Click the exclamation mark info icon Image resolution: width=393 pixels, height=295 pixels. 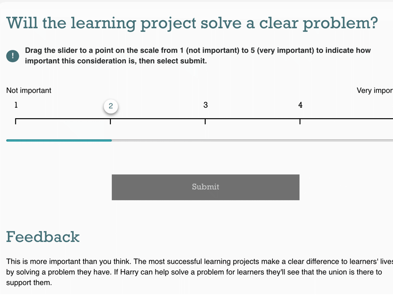(x=13, y=56)
